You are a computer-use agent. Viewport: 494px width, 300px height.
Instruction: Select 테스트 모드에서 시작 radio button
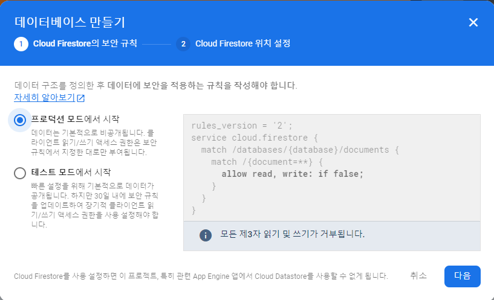coord(20,173)
